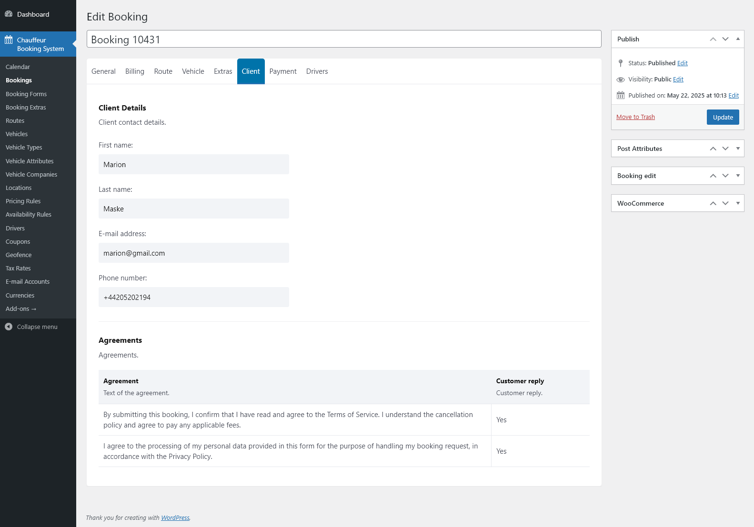Click the Chauffeur Booking System calendar icon

[9, 40]
